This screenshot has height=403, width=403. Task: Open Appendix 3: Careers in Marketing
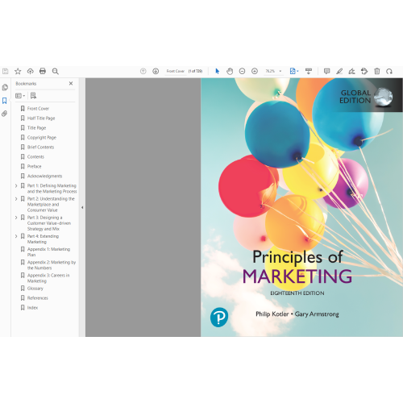pyautogui.click(x=48, y=278)
